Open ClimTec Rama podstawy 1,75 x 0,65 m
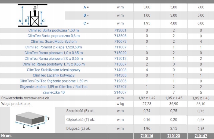214x139 pixels. tap(53, 64)
